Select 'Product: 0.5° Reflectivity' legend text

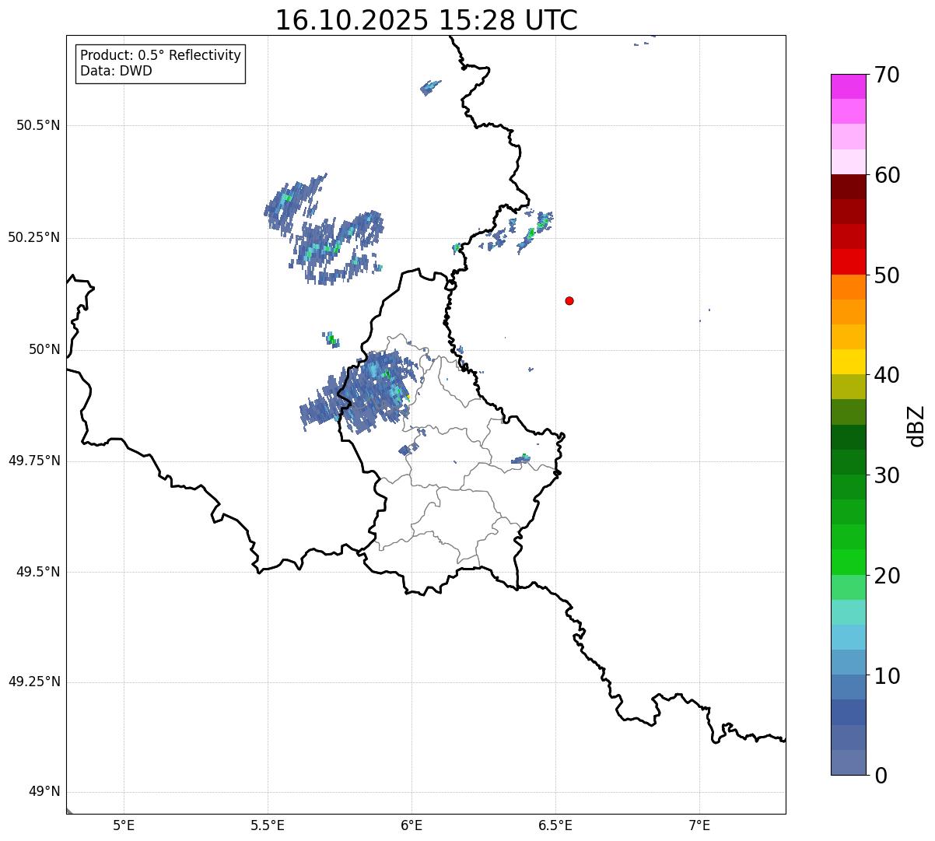(160, 56)
